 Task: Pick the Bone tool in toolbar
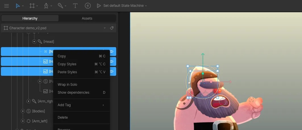60,6
